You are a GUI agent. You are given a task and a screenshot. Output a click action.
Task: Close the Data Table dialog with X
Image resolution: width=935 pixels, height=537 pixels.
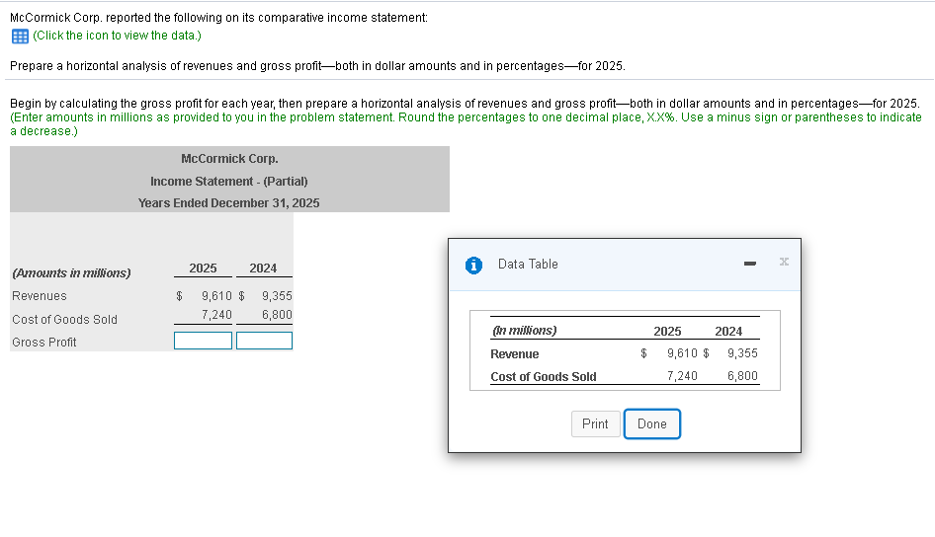[784, 262]
